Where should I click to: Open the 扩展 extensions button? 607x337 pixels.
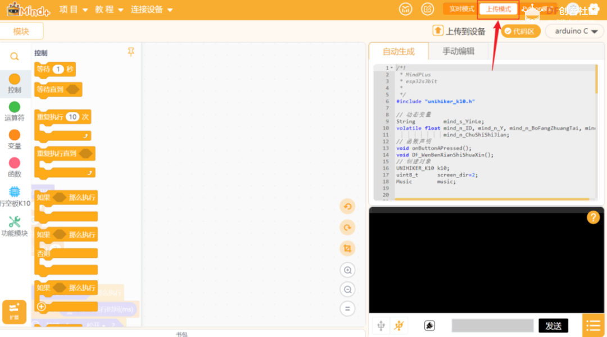pyautogui.click(x=14, y=312)
